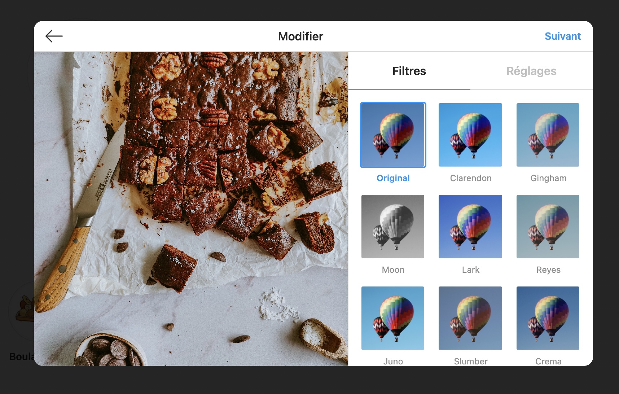Click the Lark filter label
Screen dimensions: 619x394
[471, 270]
